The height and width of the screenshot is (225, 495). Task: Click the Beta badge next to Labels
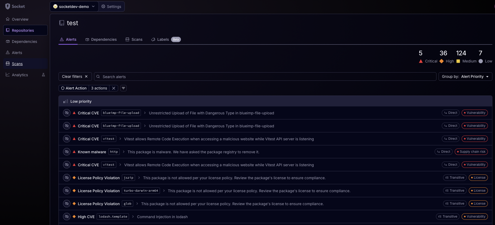176,39
